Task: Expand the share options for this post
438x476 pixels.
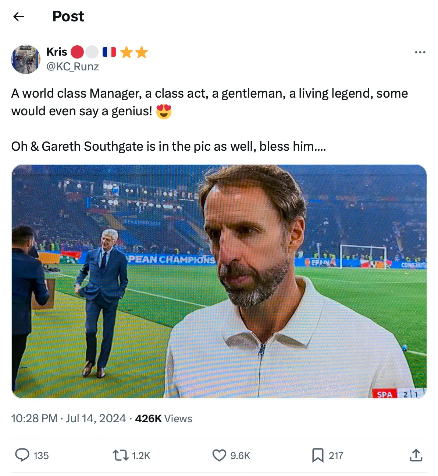Action: (x=416, y=456)
